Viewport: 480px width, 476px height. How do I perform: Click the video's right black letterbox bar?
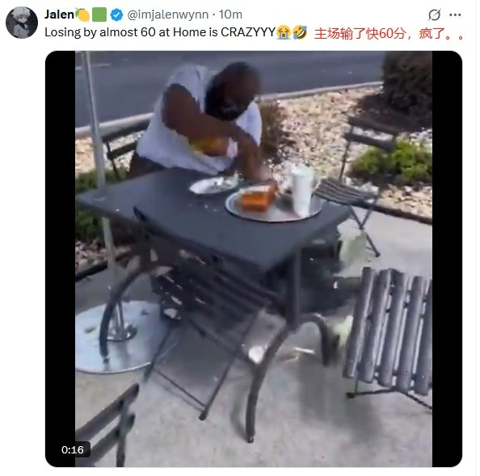[x=447, y=259]
